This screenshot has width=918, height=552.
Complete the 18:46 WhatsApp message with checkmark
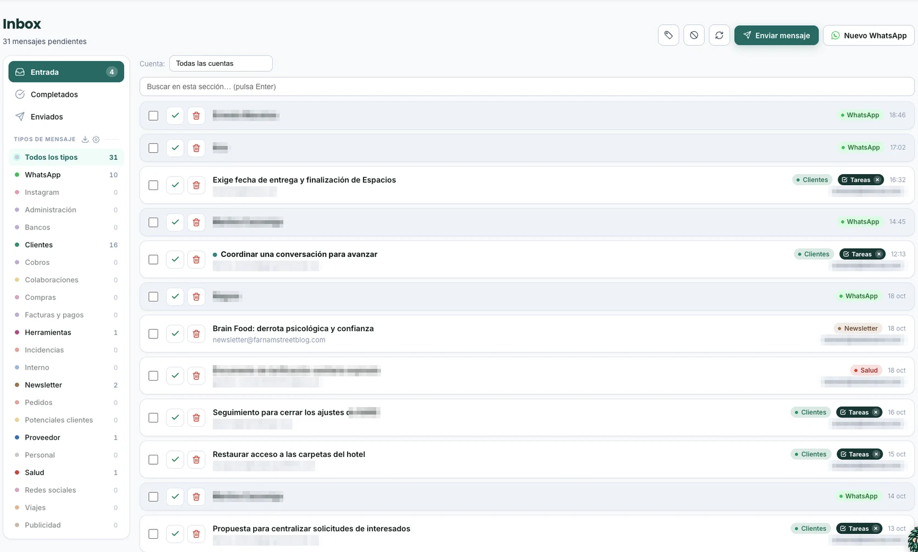tap(175, 115)
